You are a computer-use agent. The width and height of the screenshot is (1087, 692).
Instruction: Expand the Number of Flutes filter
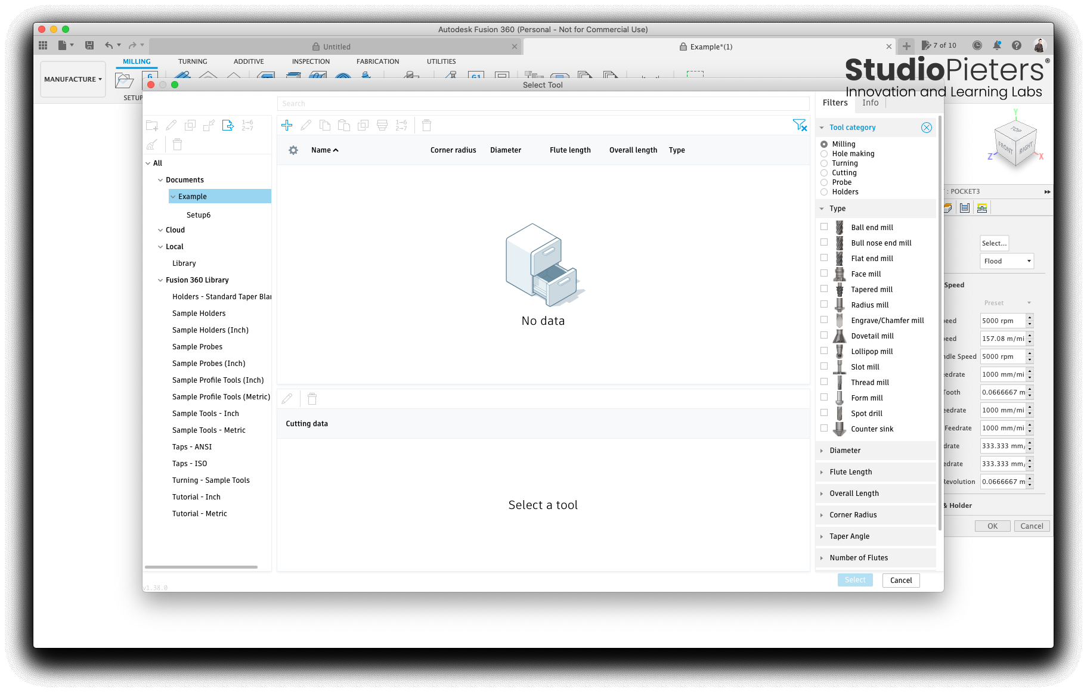[x=875, y=558]
